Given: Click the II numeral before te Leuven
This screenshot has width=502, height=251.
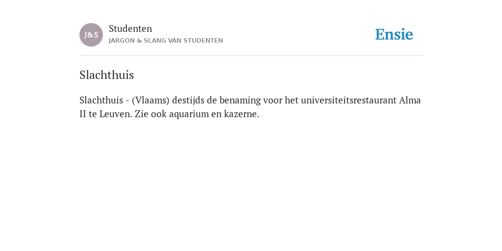Looking at the screenshot, I should pyautogui.click(x=83, y=114).
